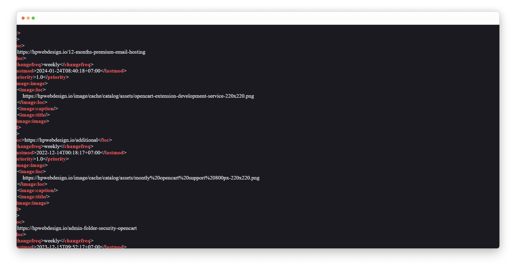This screenshot has width=516, height=270.
Task: Click the image:title tag below the extension-development URL
Action: pos(33,115)
